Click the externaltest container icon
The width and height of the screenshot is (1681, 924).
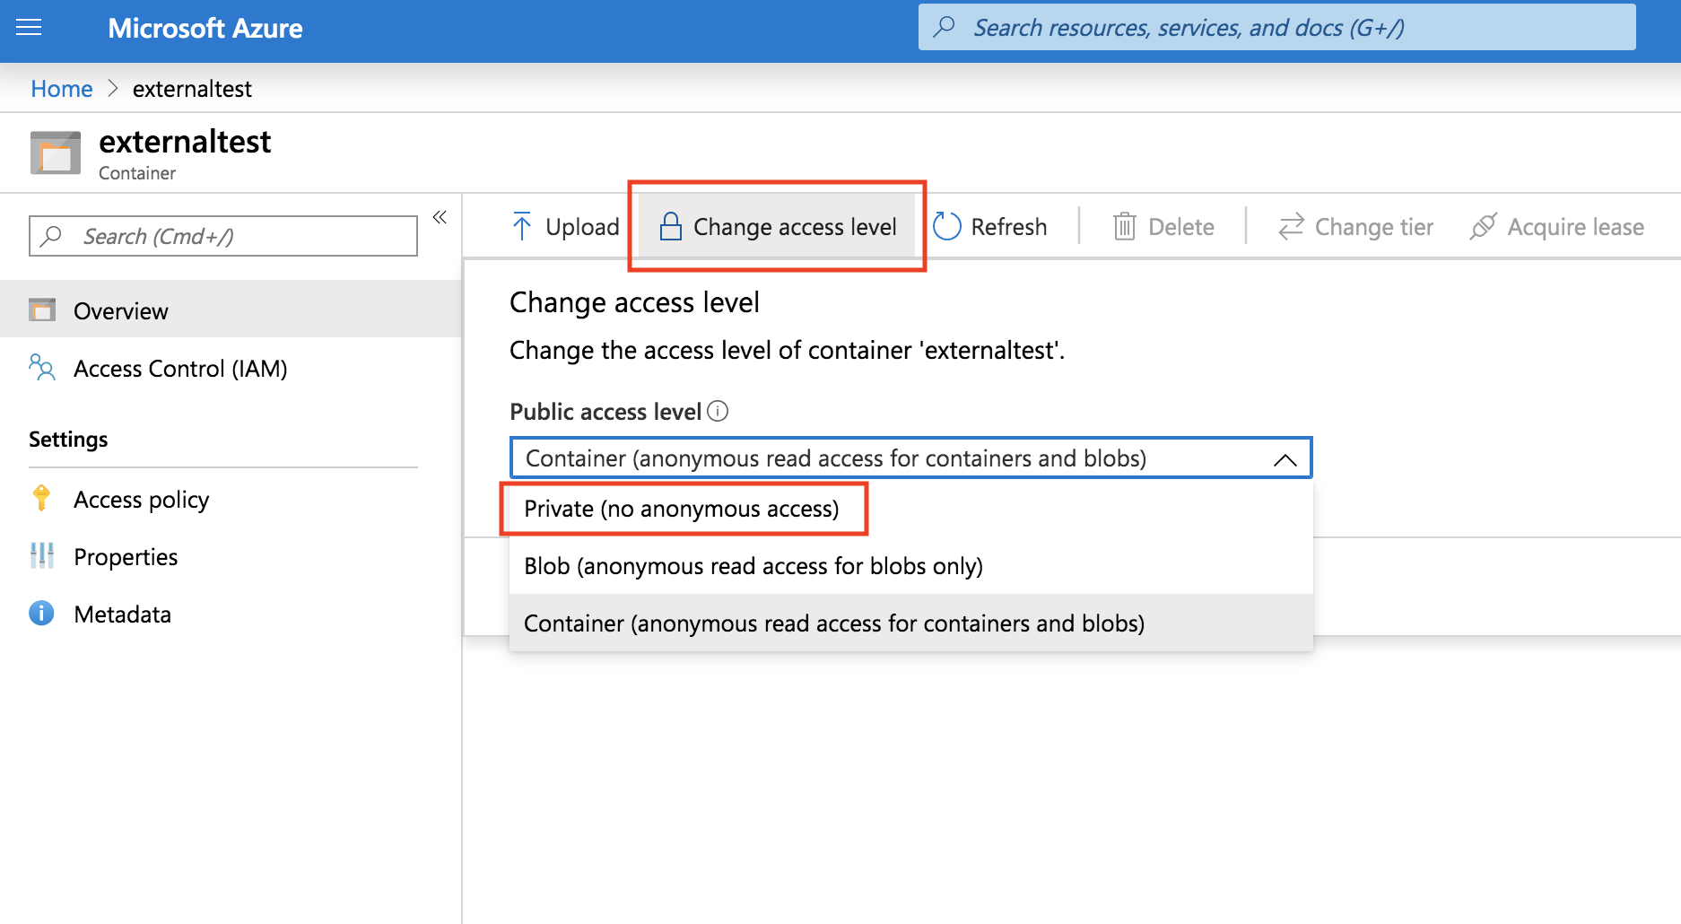coord(56,153)
